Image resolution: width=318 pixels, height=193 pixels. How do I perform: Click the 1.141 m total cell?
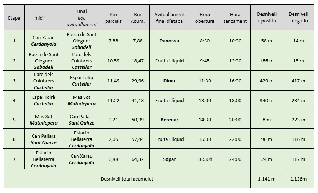click(x=266, y=178)
